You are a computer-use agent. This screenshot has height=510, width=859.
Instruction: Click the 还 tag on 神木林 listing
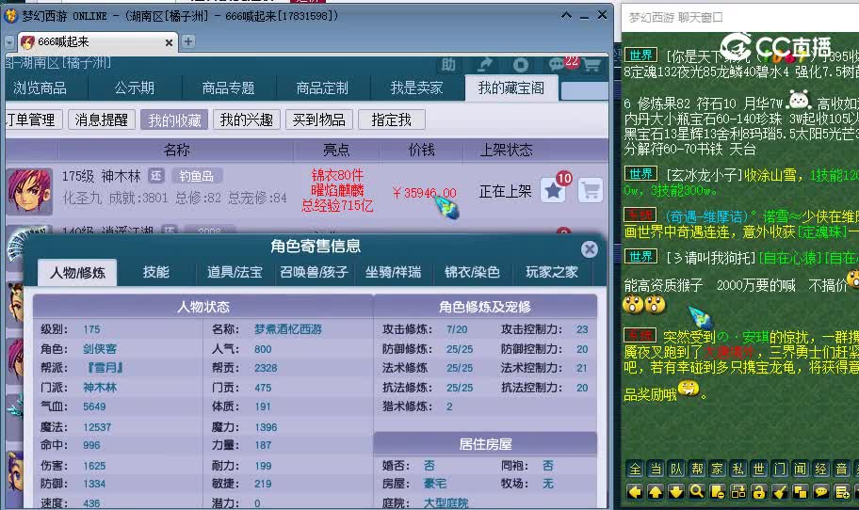pyautogui.click(x=156, y=176)
